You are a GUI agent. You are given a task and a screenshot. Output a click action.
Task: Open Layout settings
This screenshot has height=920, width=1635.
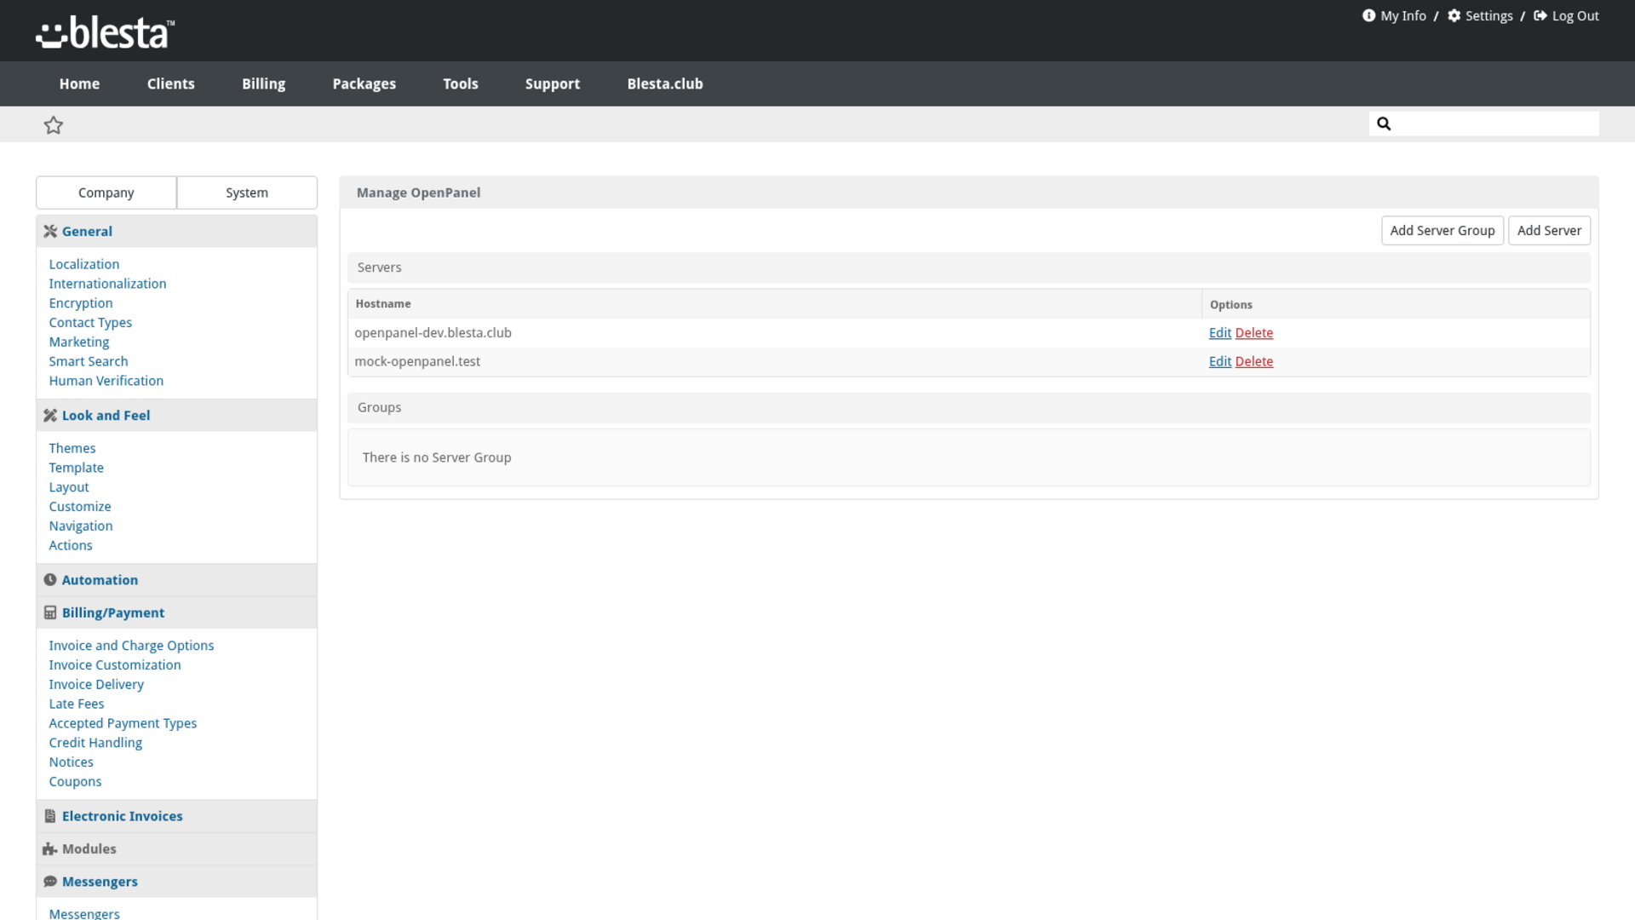(68, 487)
